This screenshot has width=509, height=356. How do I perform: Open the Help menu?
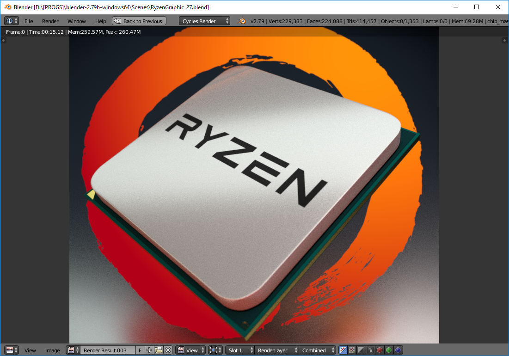pyautogui.click(x=101, y=21)
